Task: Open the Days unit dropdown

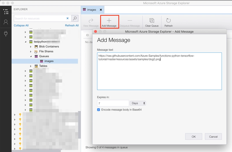Action: coord(138,103)
